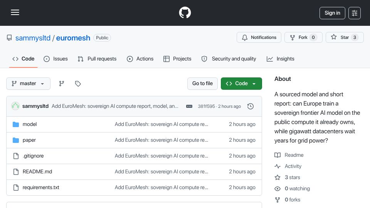Open the euromesh repository link

[73, 38]
